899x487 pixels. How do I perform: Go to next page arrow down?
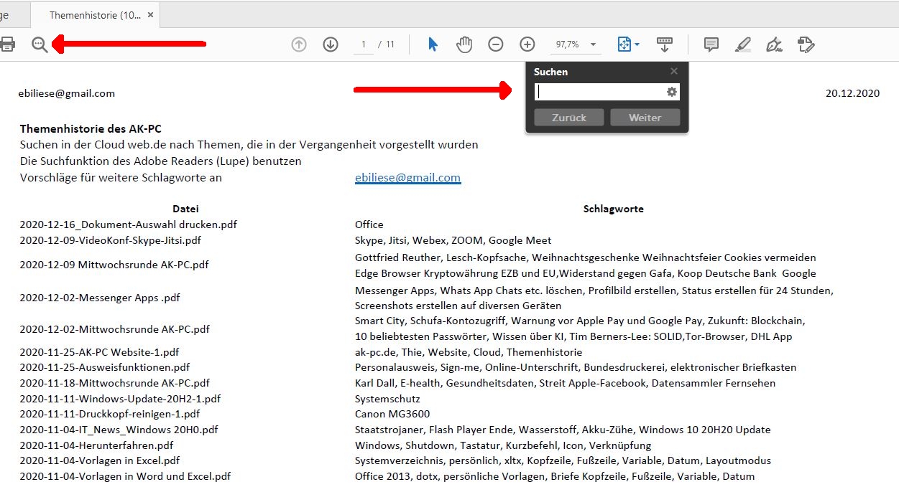pos(331,44)
